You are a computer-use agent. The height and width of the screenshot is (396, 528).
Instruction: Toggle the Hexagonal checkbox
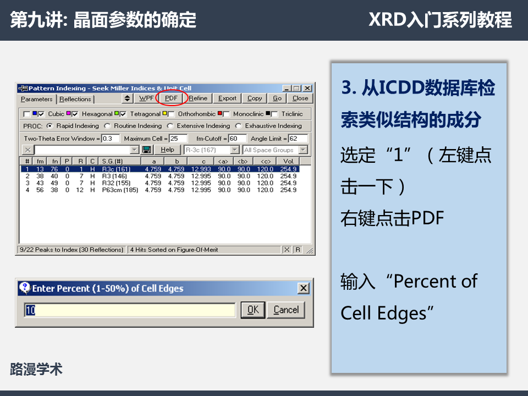(75, 114)
